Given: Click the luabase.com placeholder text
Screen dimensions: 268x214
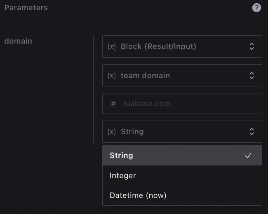Looking at the screenshot, I should point(147,104).
